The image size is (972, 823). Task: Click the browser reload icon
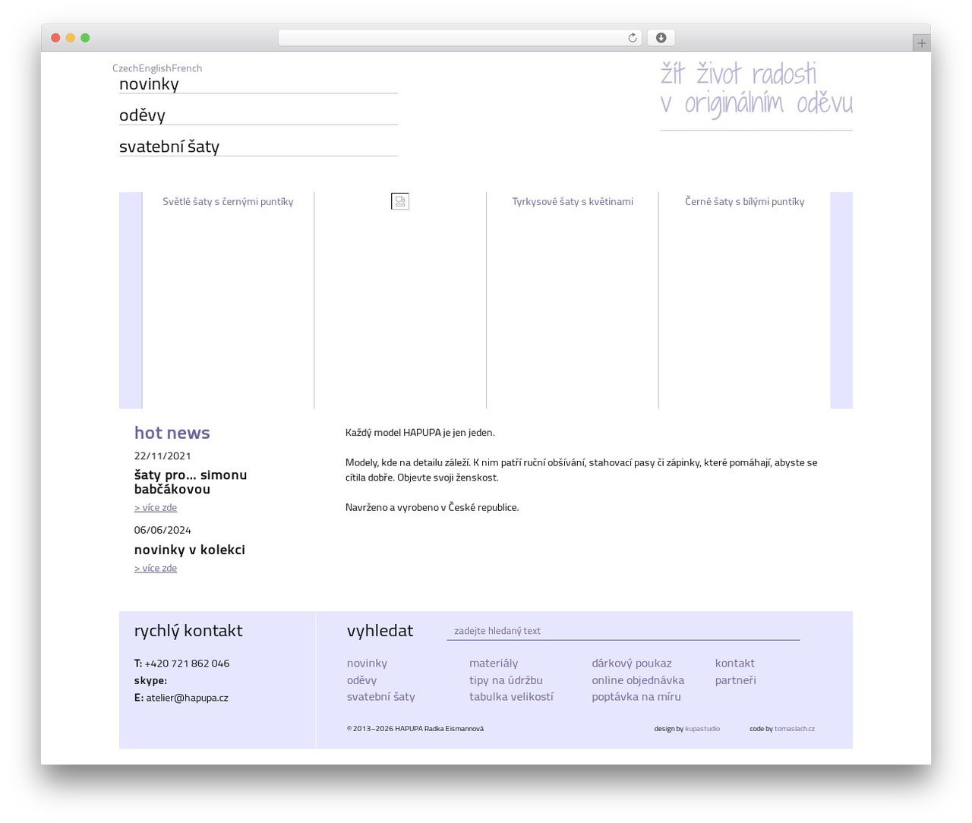632,38
